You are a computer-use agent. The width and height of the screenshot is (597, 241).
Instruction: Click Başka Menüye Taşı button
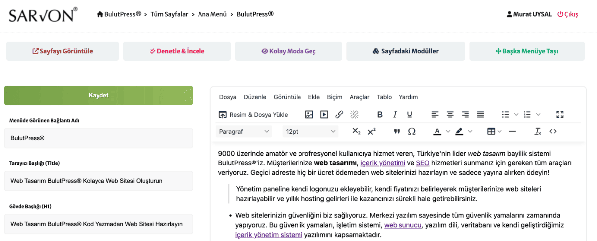pos(527,51)
